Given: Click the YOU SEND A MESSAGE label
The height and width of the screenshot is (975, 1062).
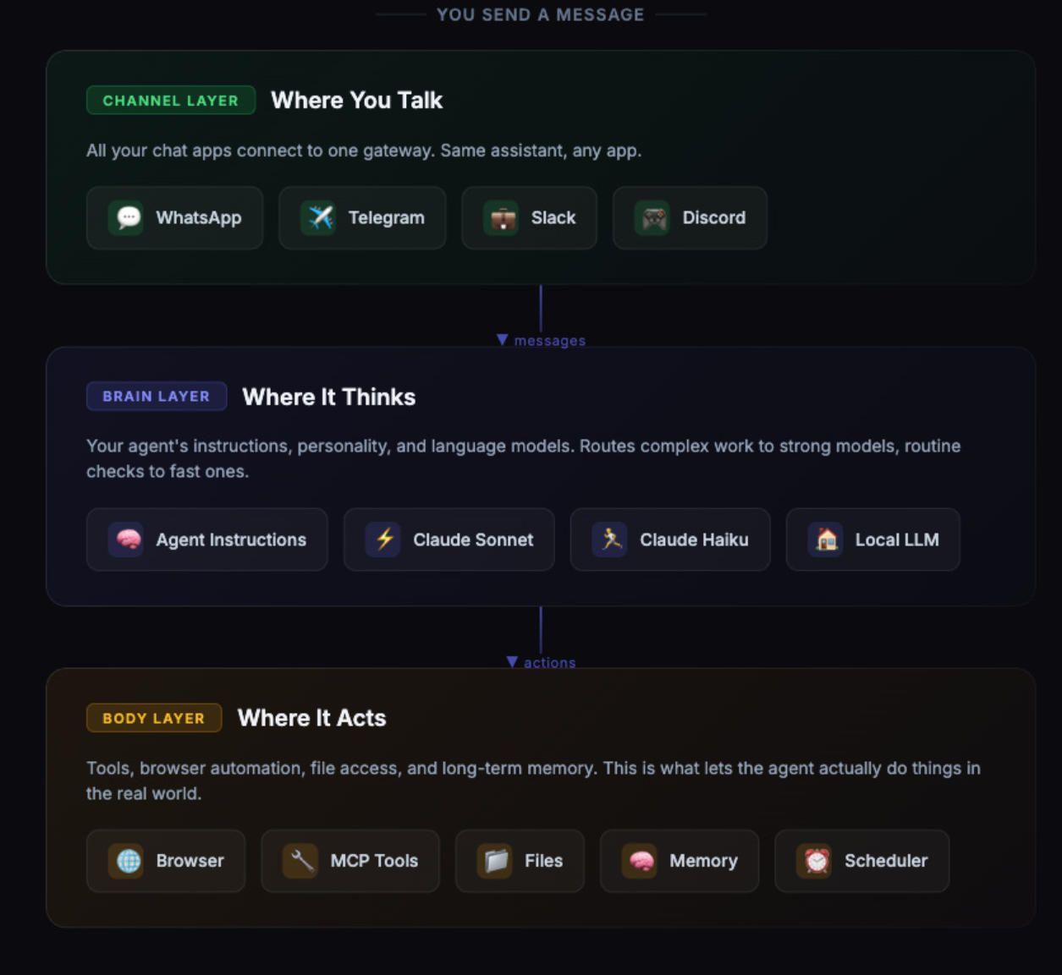Looking at the screenshot, I should pos(540,14).
